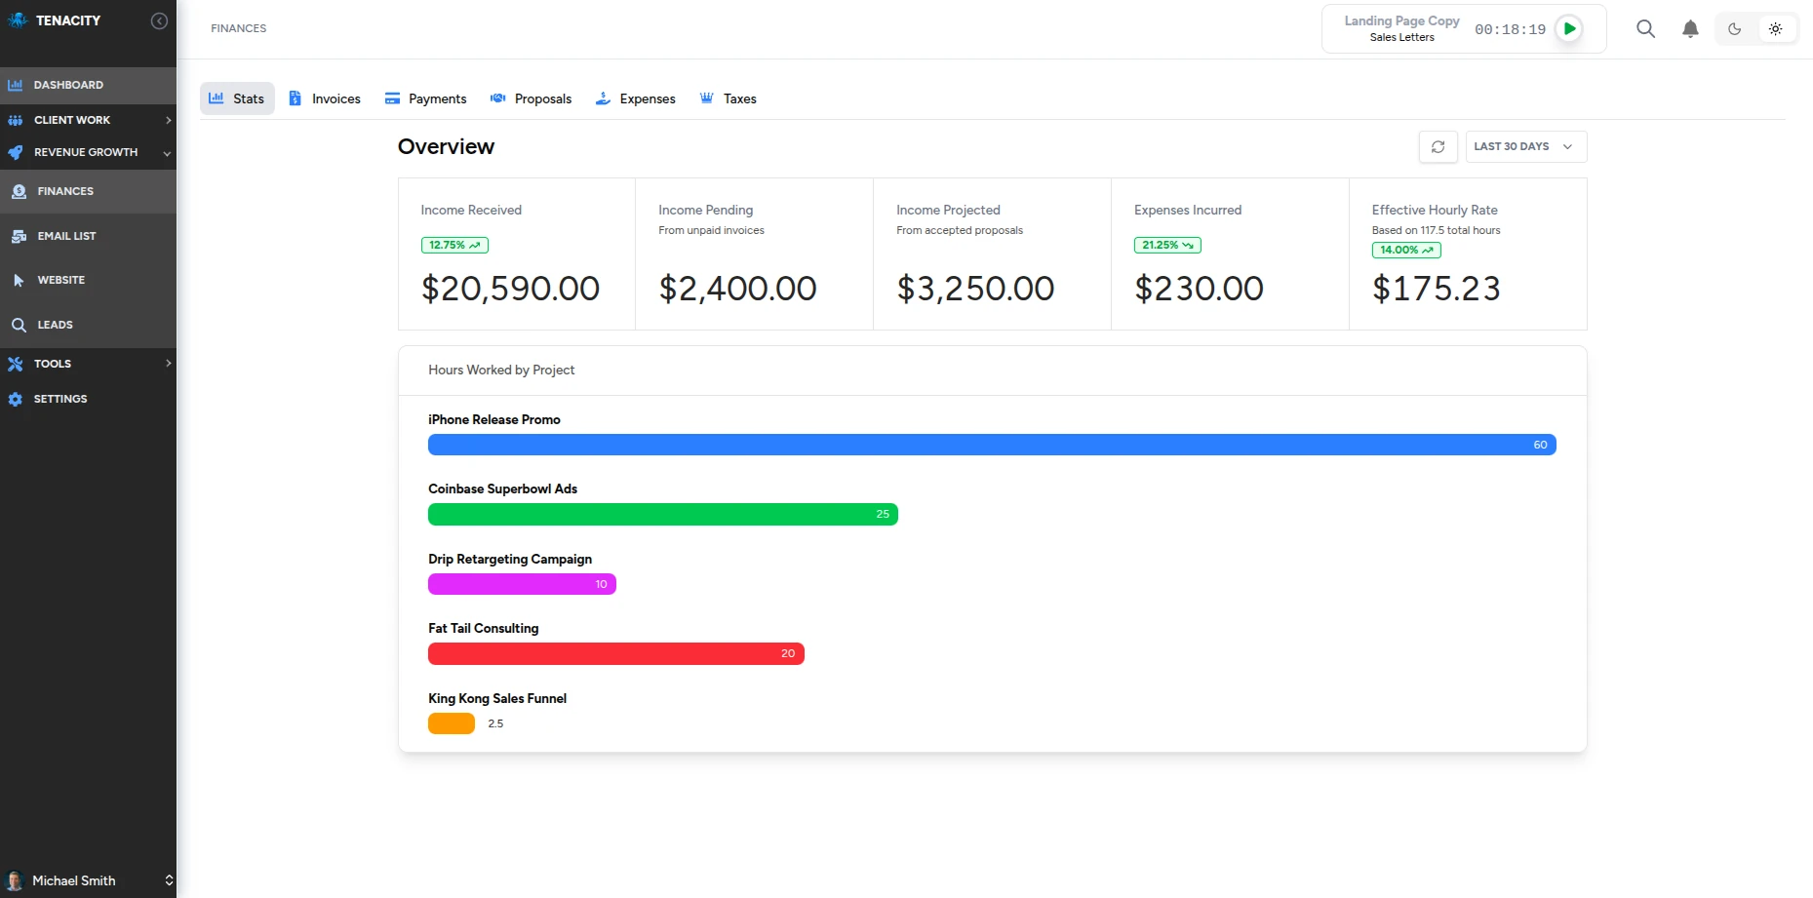Open Settings from the sidebar

[x=60, y=399]
